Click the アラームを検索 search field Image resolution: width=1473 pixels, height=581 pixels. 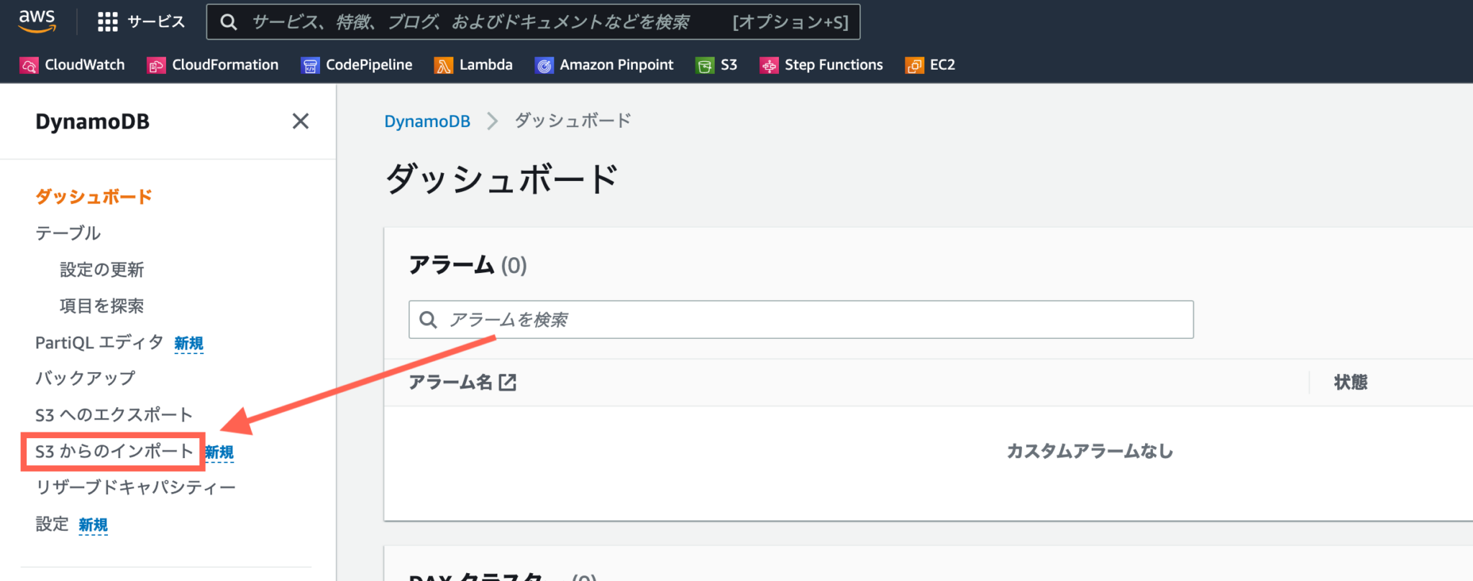click(800, 320)
